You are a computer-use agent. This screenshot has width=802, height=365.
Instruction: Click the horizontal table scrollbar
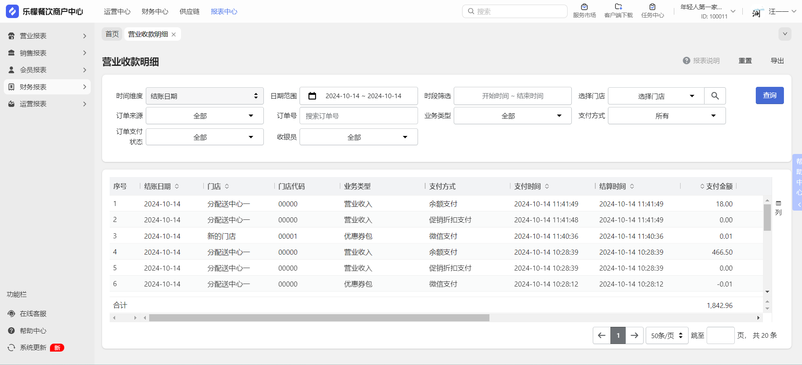[x=319, y=318]
